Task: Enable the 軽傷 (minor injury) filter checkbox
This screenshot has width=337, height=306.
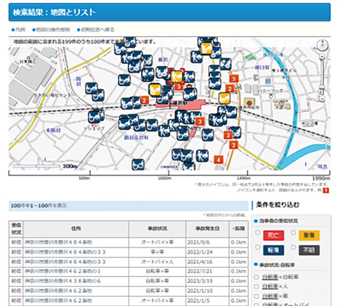Action: (x=258, y=247)
